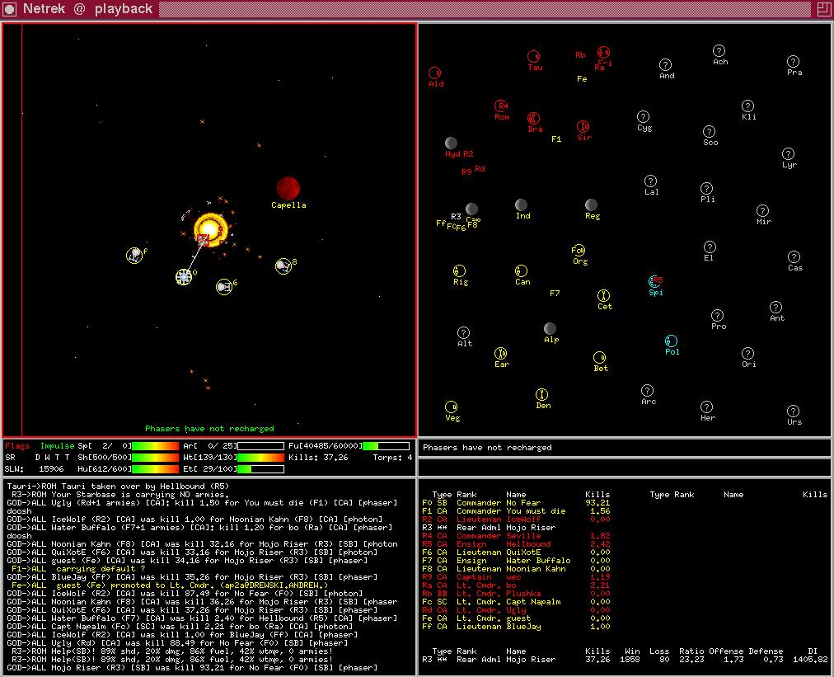Click ship marker F1 on galactic map
Image resolution: width=834 pixels, height=677 pixels.
[556, 139]
